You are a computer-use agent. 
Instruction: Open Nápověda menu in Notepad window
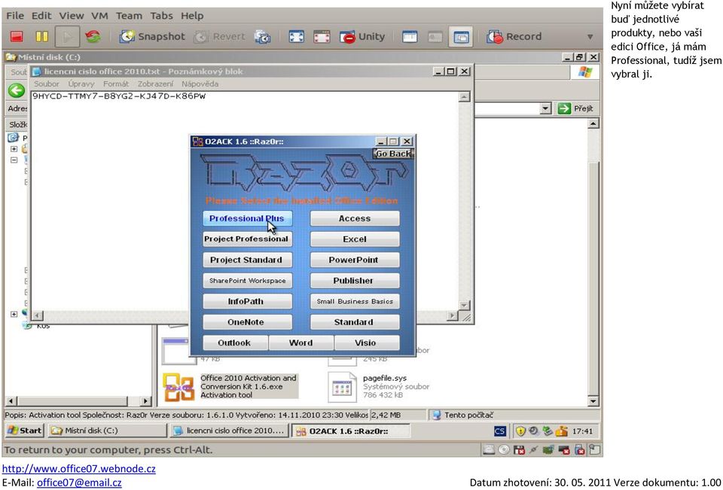click(x=200, y=84)
